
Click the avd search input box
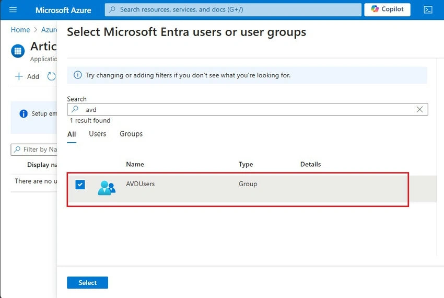point(247,109)
